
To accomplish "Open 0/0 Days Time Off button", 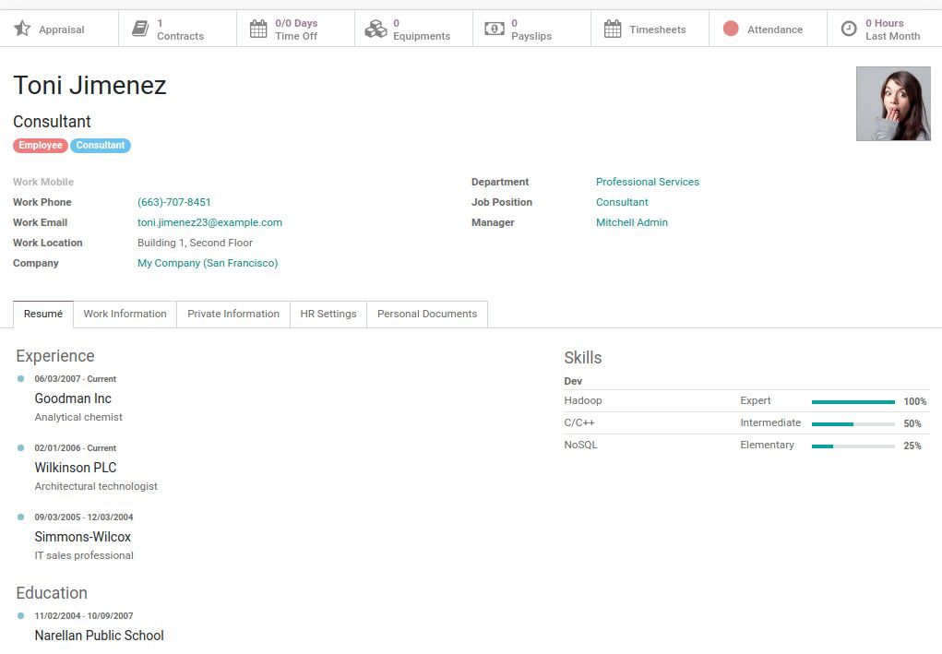I will (295, 29).
